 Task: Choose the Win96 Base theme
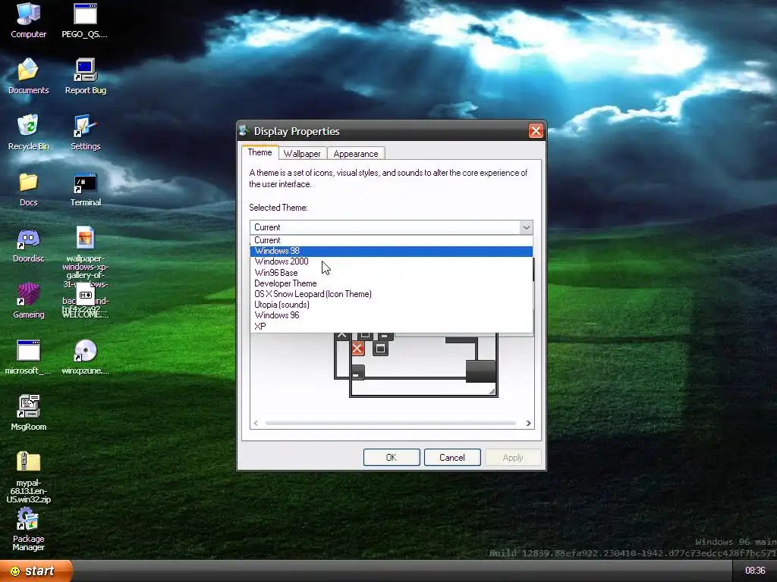pyautogui.click(x=391, y=273)
